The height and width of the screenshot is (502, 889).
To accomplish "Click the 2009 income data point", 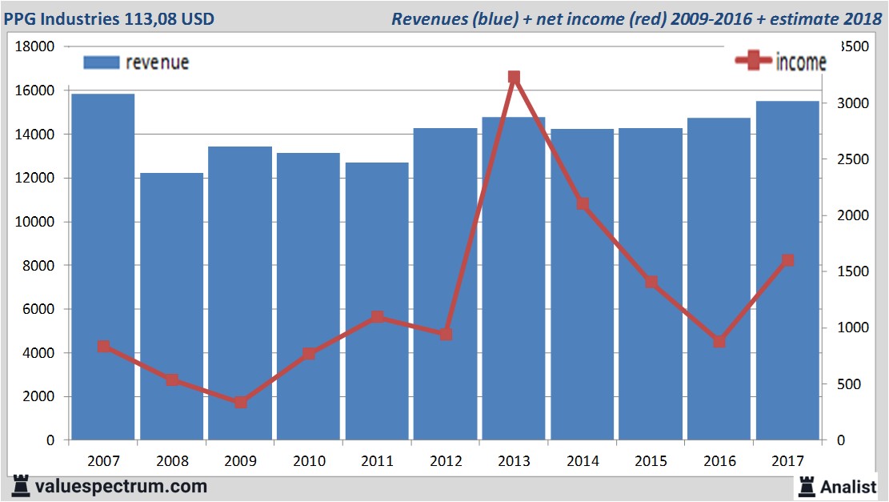I will tap(240, 402).
